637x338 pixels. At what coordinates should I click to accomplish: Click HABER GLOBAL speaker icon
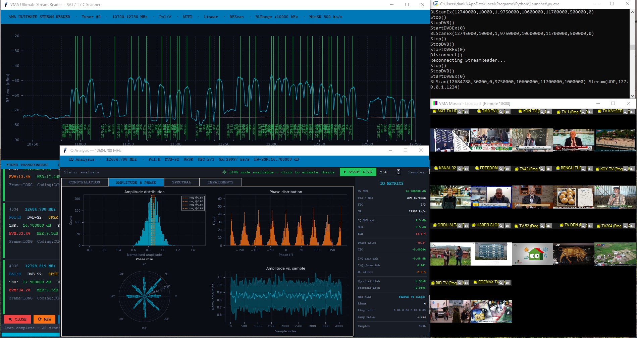pos(508,226)
